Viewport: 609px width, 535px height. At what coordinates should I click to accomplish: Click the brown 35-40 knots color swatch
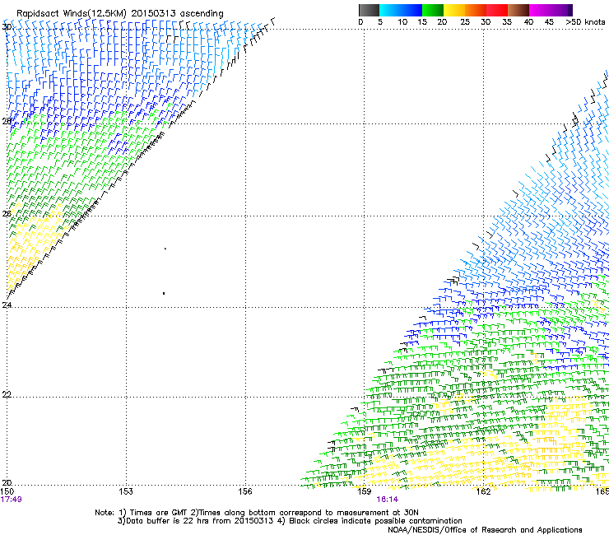click(x=518, y=10)
